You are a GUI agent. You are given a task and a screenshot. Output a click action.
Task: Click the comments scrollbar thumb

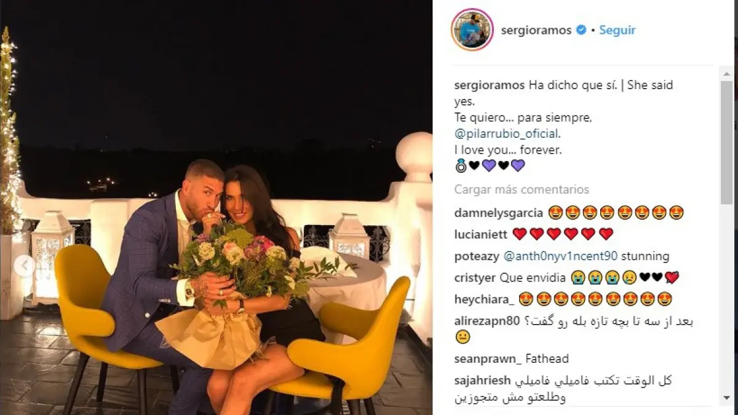(726, 142)
